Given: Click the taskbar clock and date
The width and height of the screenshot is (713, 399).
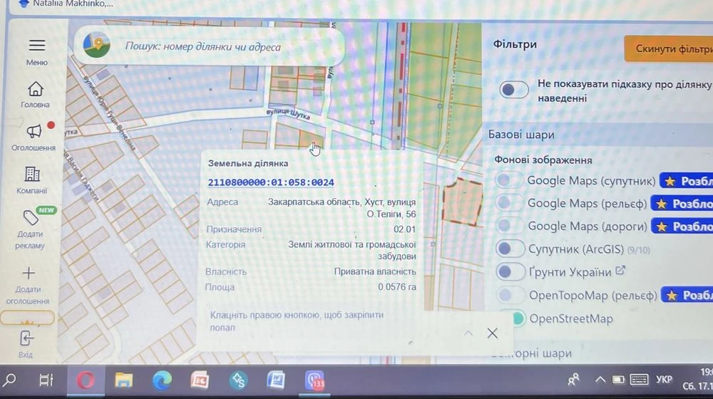Looking at the screenshot, I should pos(698,380).
